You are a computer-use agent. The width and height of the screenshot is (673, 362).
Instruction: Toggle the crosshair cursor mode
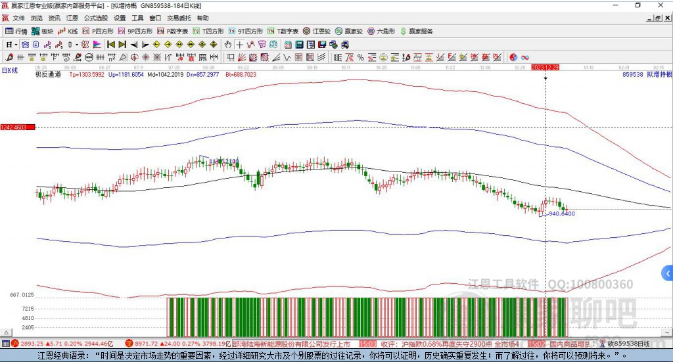click(240, 44)
